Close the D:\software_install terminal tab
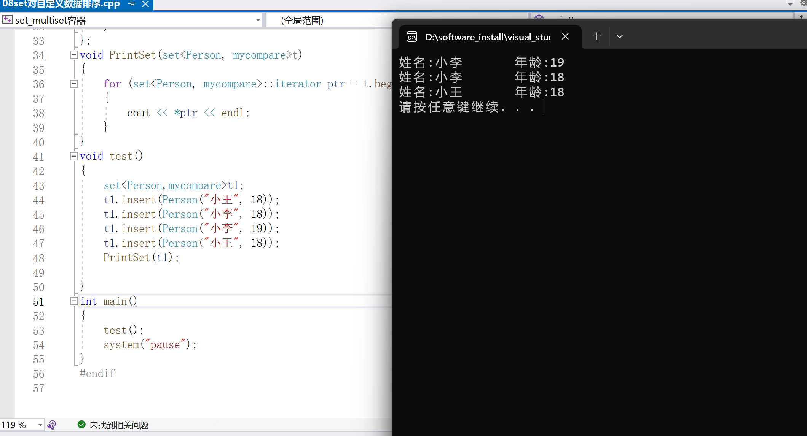807x436 pixels. point(565,36)
